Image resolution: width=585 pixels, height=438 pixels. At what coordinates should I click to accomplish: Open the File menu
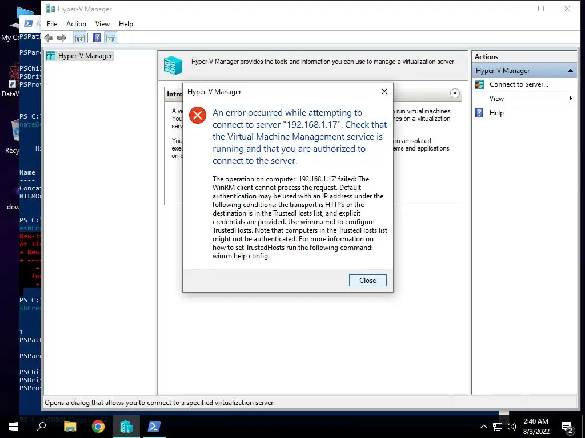pyautogui.click(x=52, y=24)
